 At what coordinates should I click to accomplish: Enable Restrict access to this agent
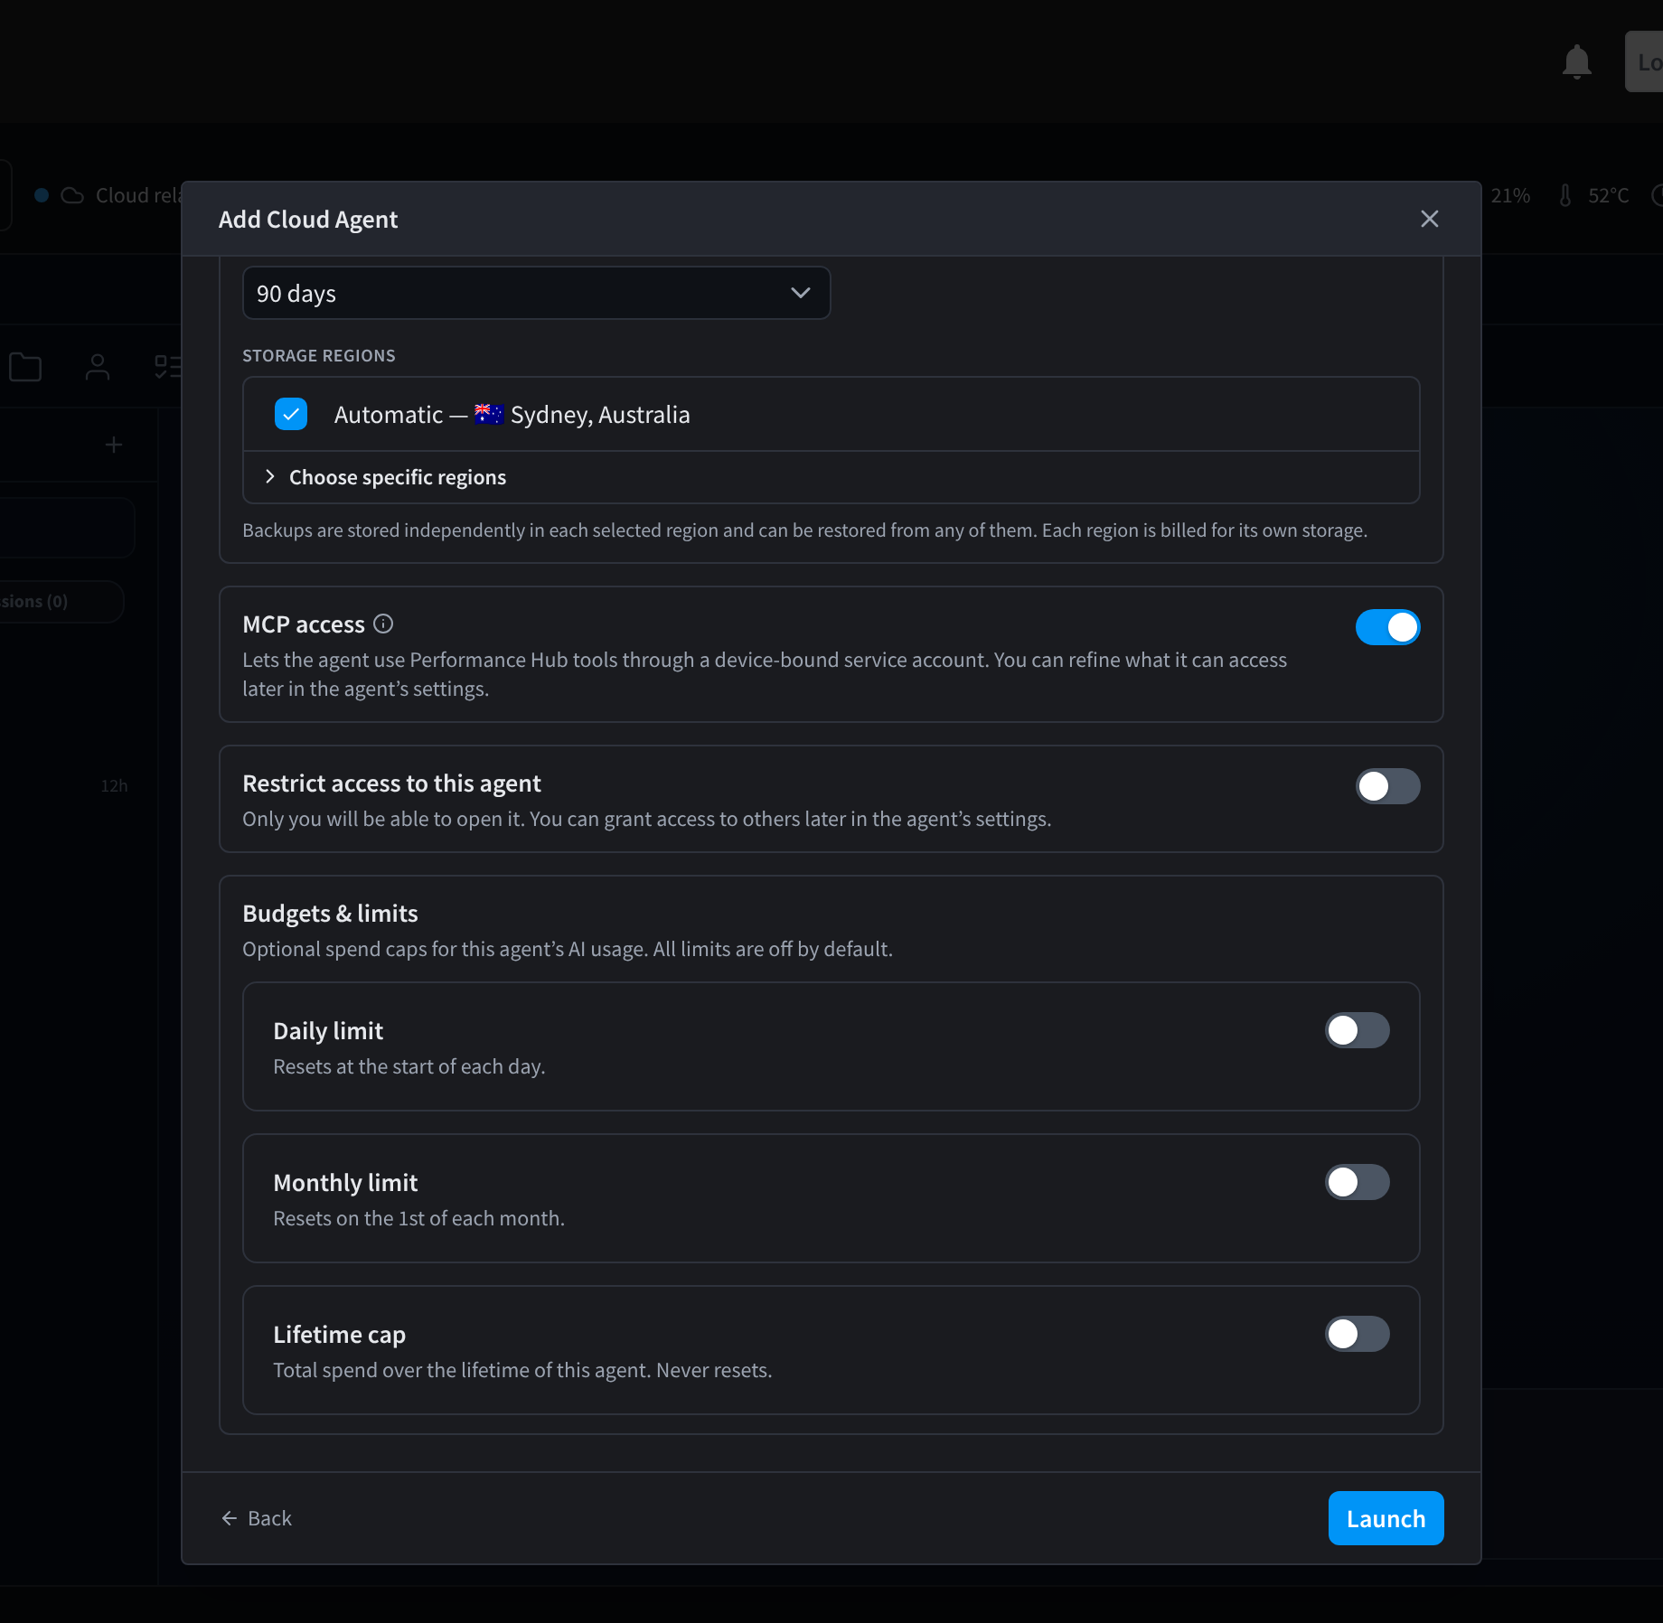(x=1387, y=786)
